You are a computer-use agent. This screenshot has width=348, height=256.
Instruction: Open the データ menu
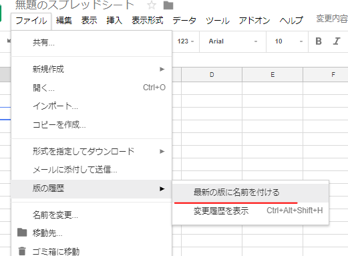(184, 21)
